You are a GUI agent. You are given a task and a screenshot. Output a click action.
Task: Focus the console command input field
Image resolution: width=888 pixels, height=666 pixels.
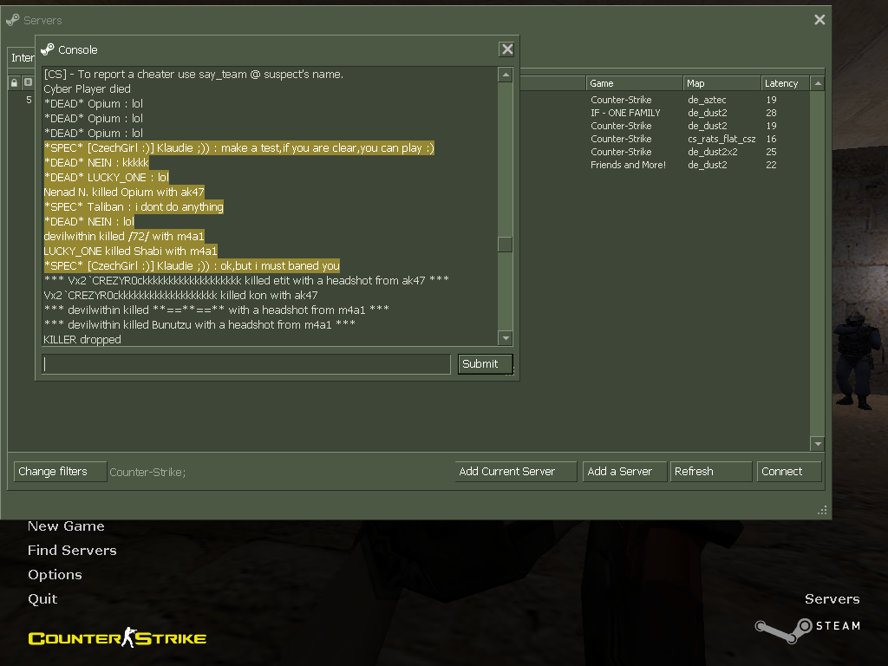(246, 364)
